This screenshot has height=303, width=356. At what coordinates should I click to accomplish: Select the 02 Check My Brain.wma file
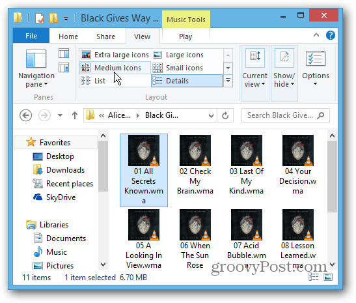pos(195,165)
